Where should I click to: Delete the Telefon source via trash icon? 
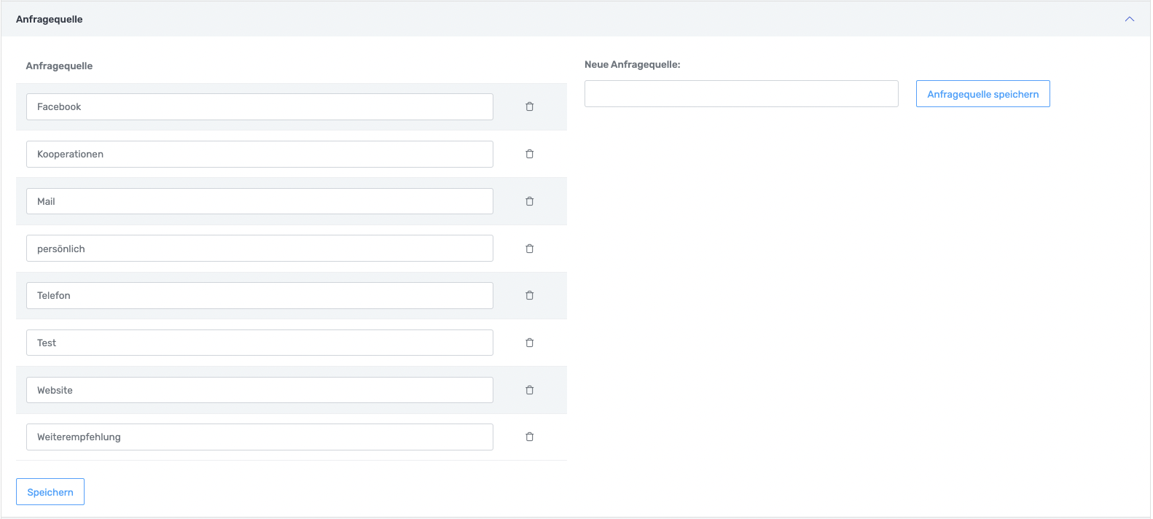(x=530, y=295)
